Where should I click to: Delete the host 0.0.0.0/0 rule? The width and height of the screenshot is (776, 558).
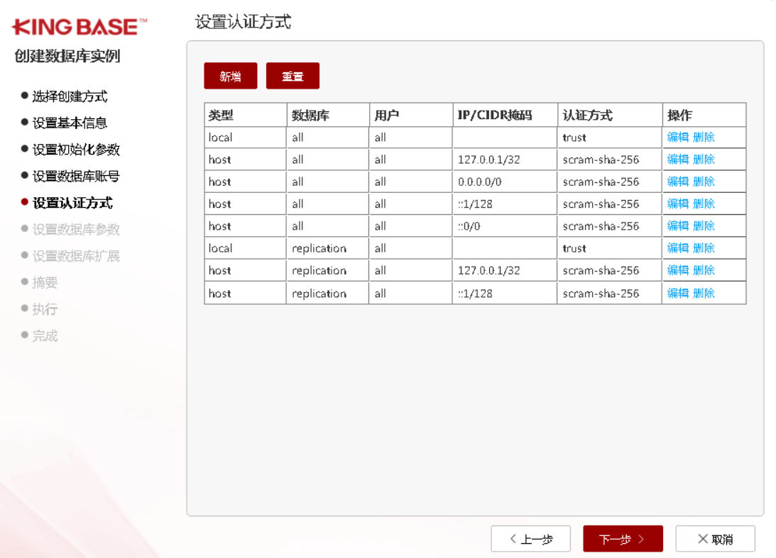(704, 182)
